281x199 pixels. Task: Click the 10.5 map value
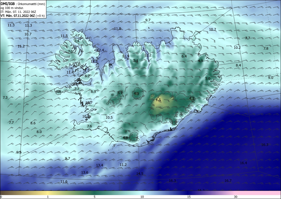(109, 117)
